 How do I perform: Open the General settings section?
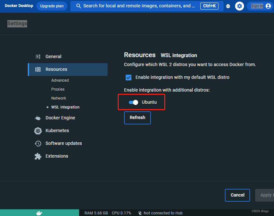[x=53, y=56]
